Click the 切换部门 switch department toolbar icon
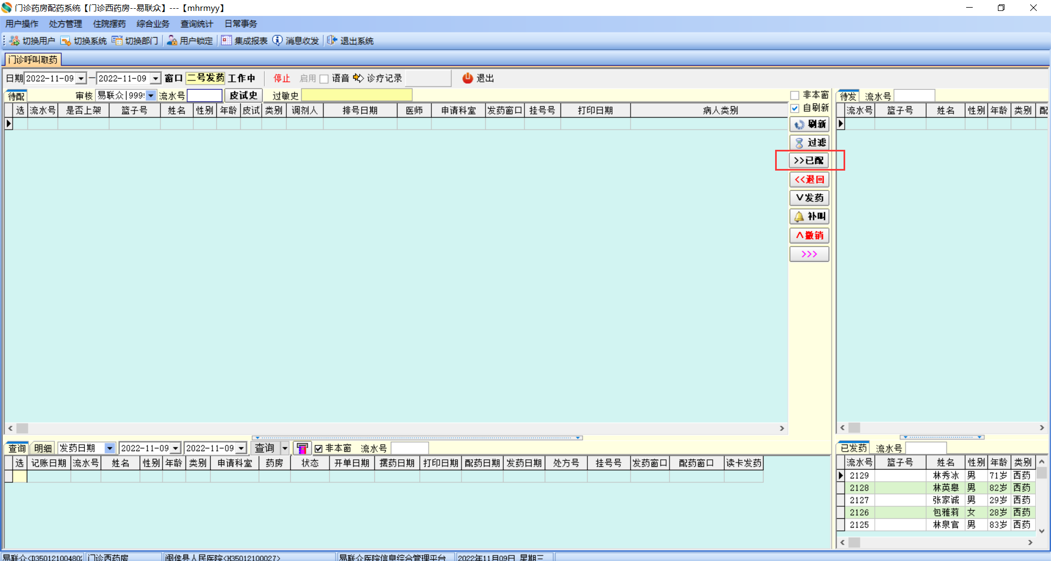The height and width of the screenshot is (561, 1051). [x=117, y=40]
